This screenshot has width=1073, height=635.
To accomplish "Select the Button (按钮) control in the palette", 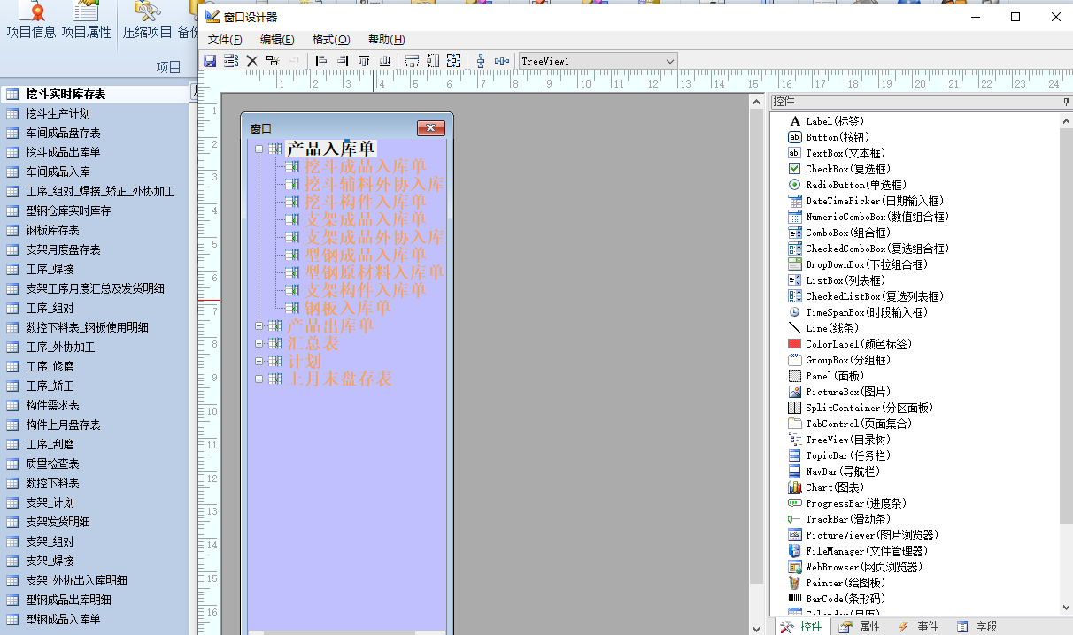I will click(829, 137).
